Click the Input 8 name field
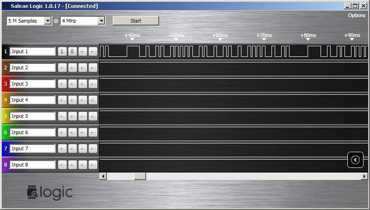This screenshot has width=370, height=210. [32, 165]
